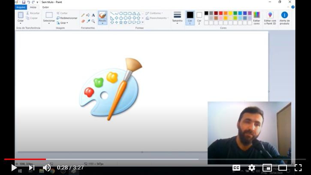Choose the curve shape
This screenshot has height=175, width=311.
click(x=116, y=14)
